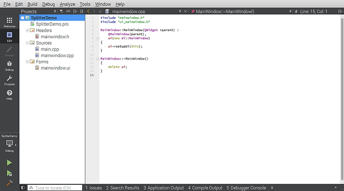Click the file encoding hash symbol
The height and width of the screenshot is (191, 344).
pos(296,11)
